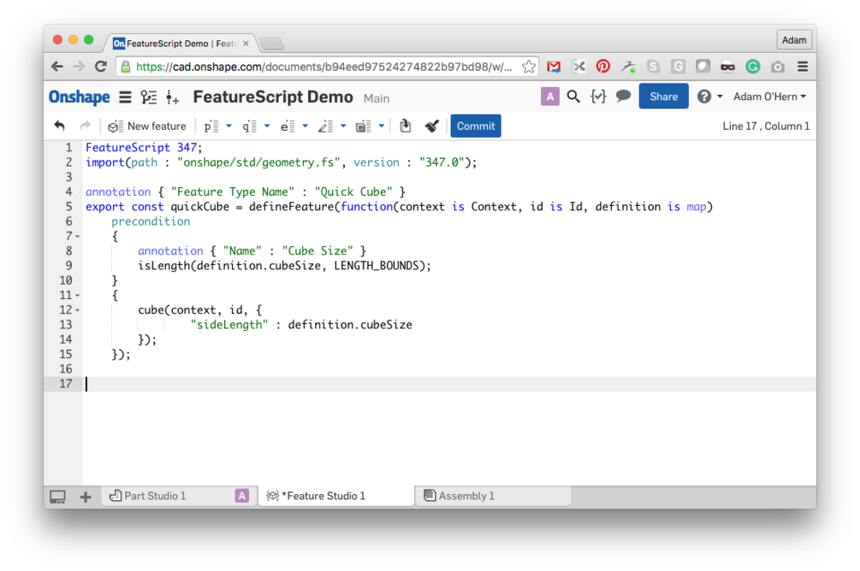Expand the help question mark dropdown
Image resolution: width=860 pixels, height=571 pixels.
(x=710, y=97)
